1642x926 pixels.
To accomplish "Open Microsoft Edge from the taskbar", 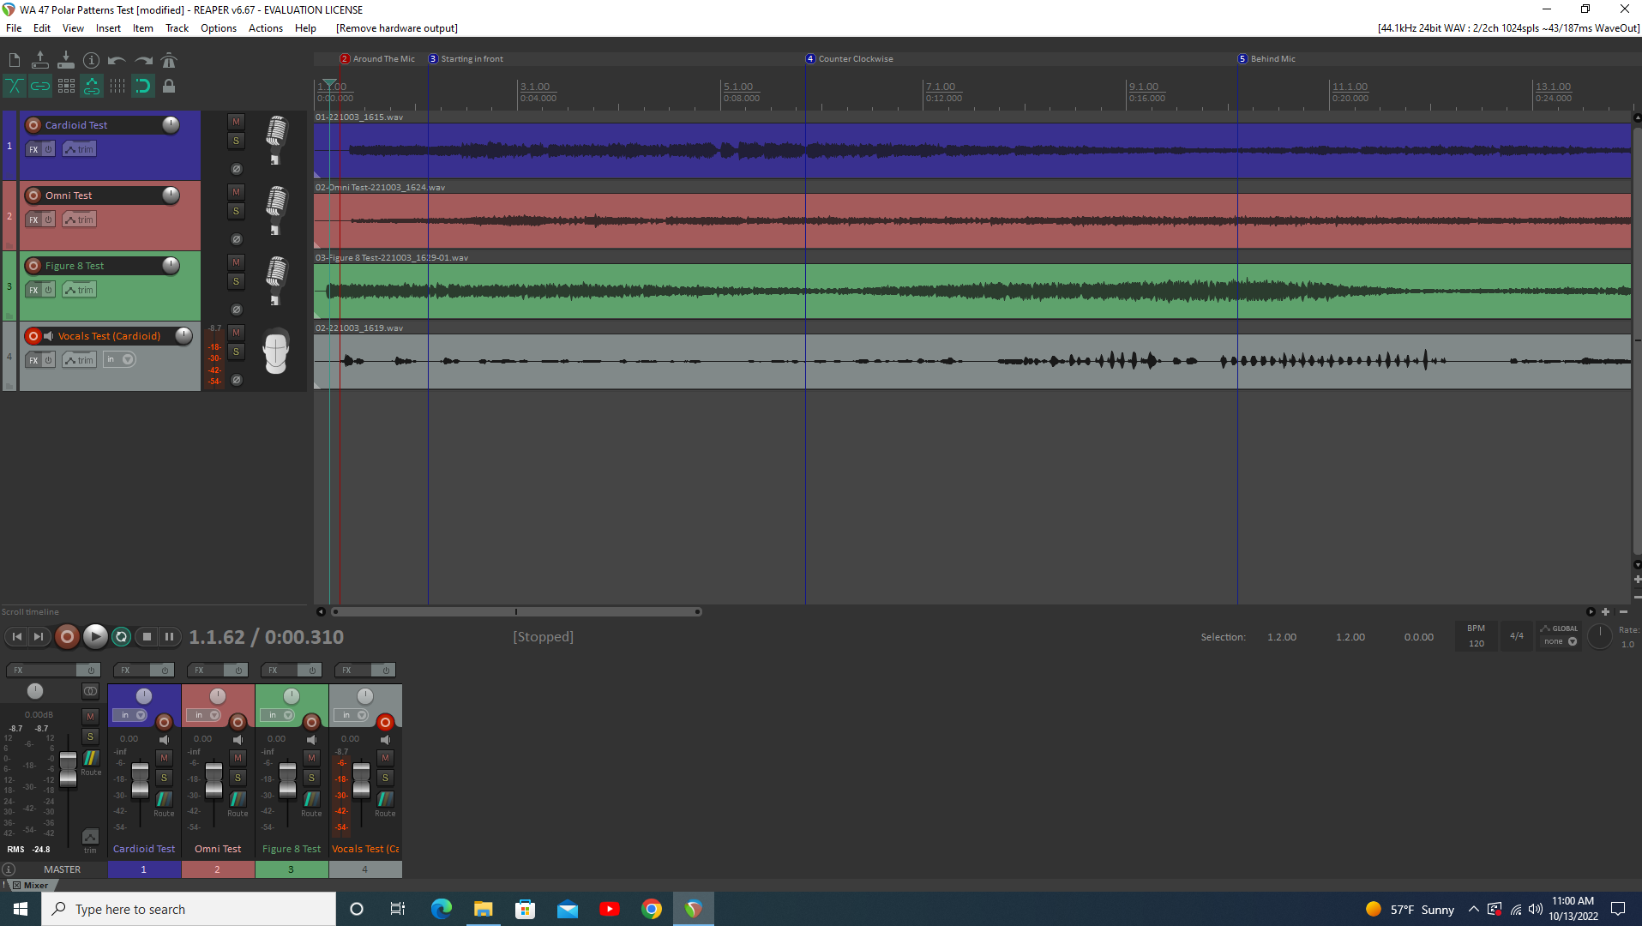I will pos(441,909).
